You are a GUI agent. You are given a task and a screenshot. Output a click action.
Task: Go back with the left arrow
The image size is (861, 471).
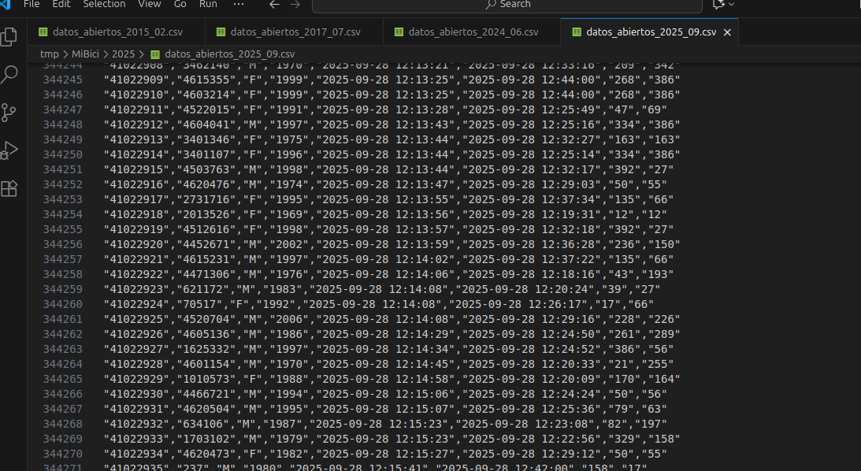[274, 4]
